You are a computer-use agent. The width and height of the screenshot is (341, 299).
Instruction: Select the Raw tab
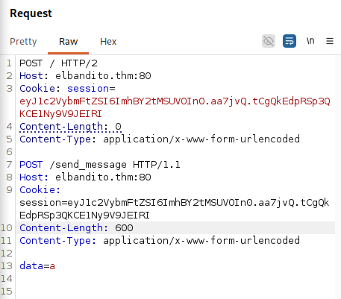[68, 42]
